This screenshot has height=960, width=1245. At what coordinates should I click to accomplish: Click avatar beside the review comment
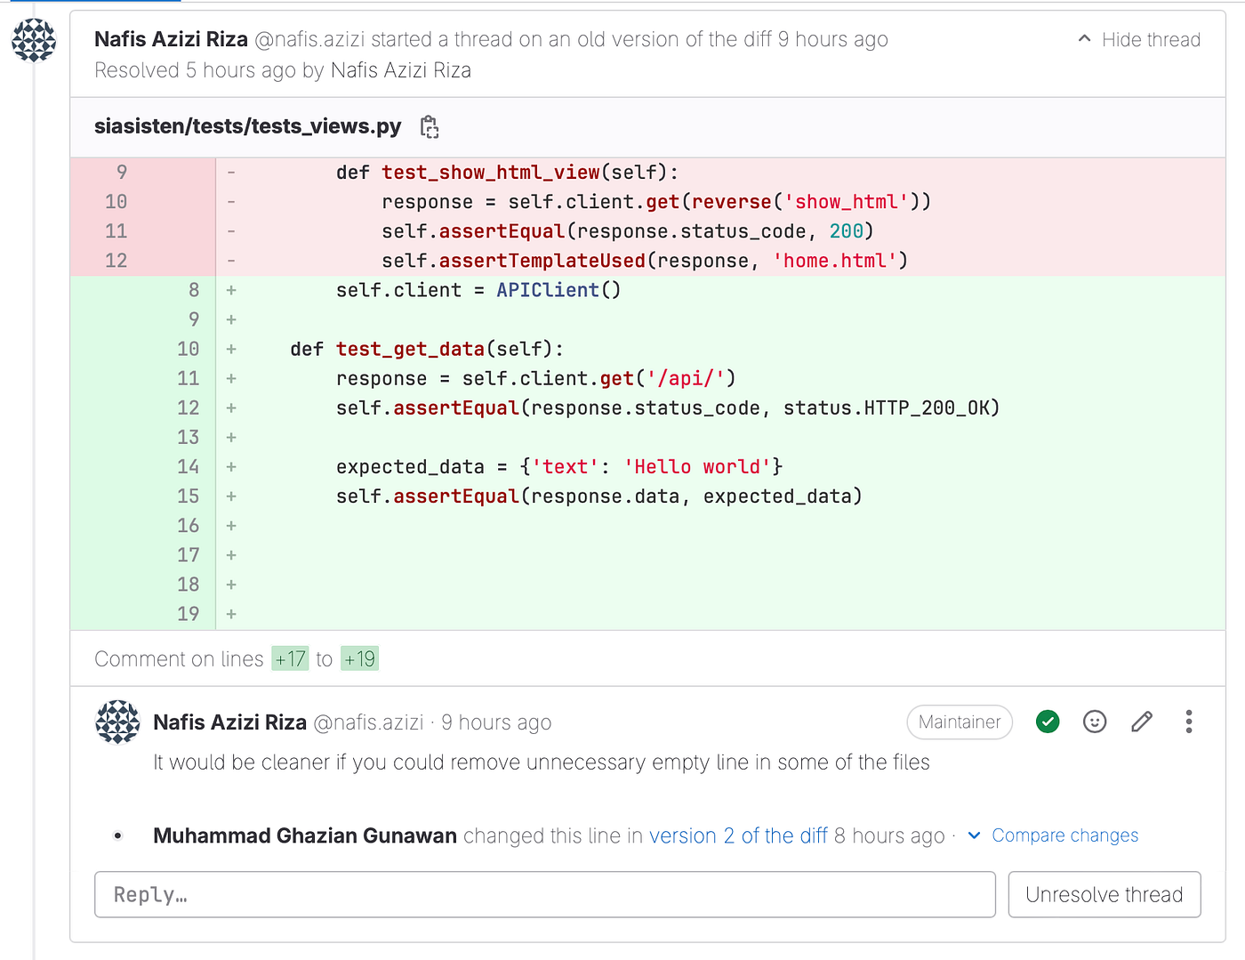[117, 722]
